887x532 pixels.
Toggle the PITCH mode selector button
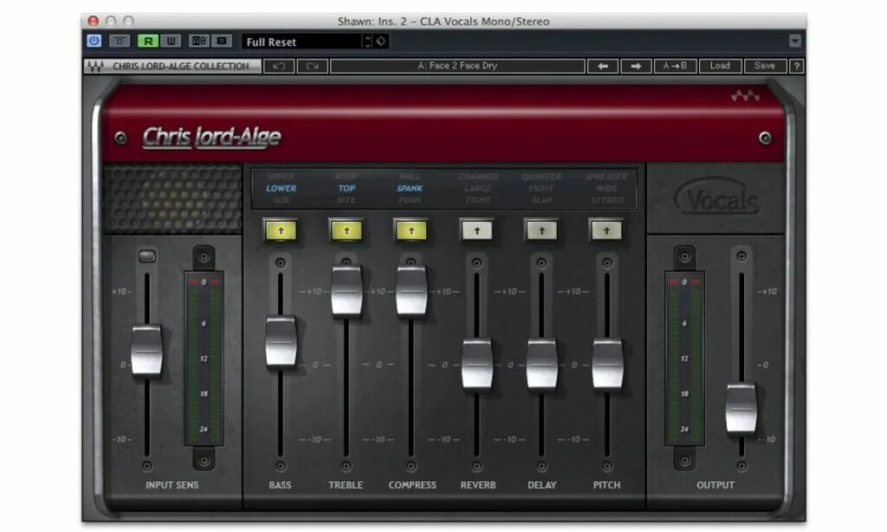(x=606, y=231)
